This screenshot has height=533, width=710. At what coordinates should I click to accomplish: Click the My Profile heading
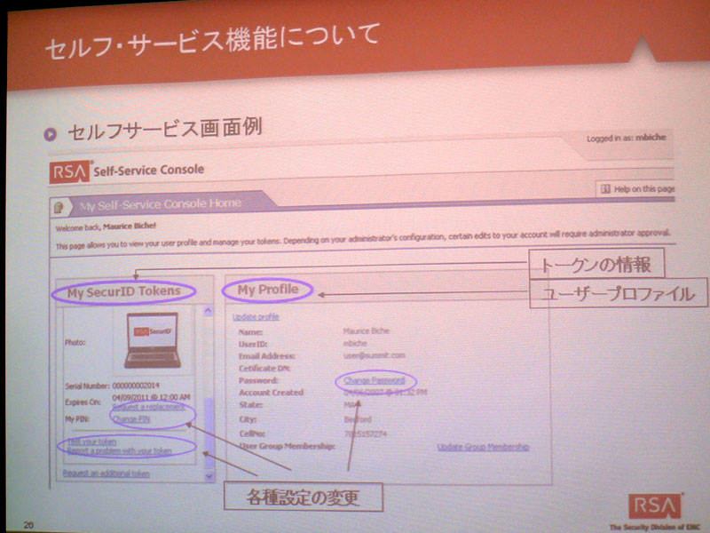tap(268, 290)
